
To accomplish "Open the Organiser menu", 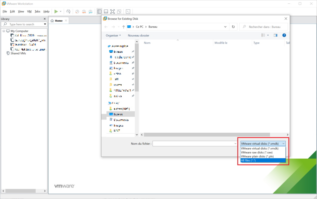I will click(113, 35).
